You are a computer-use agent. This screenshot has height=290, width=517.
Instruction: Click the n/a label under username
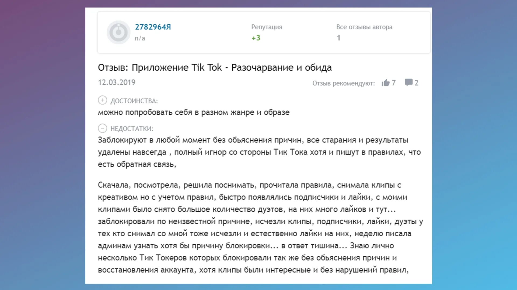(x=140, y=38)
